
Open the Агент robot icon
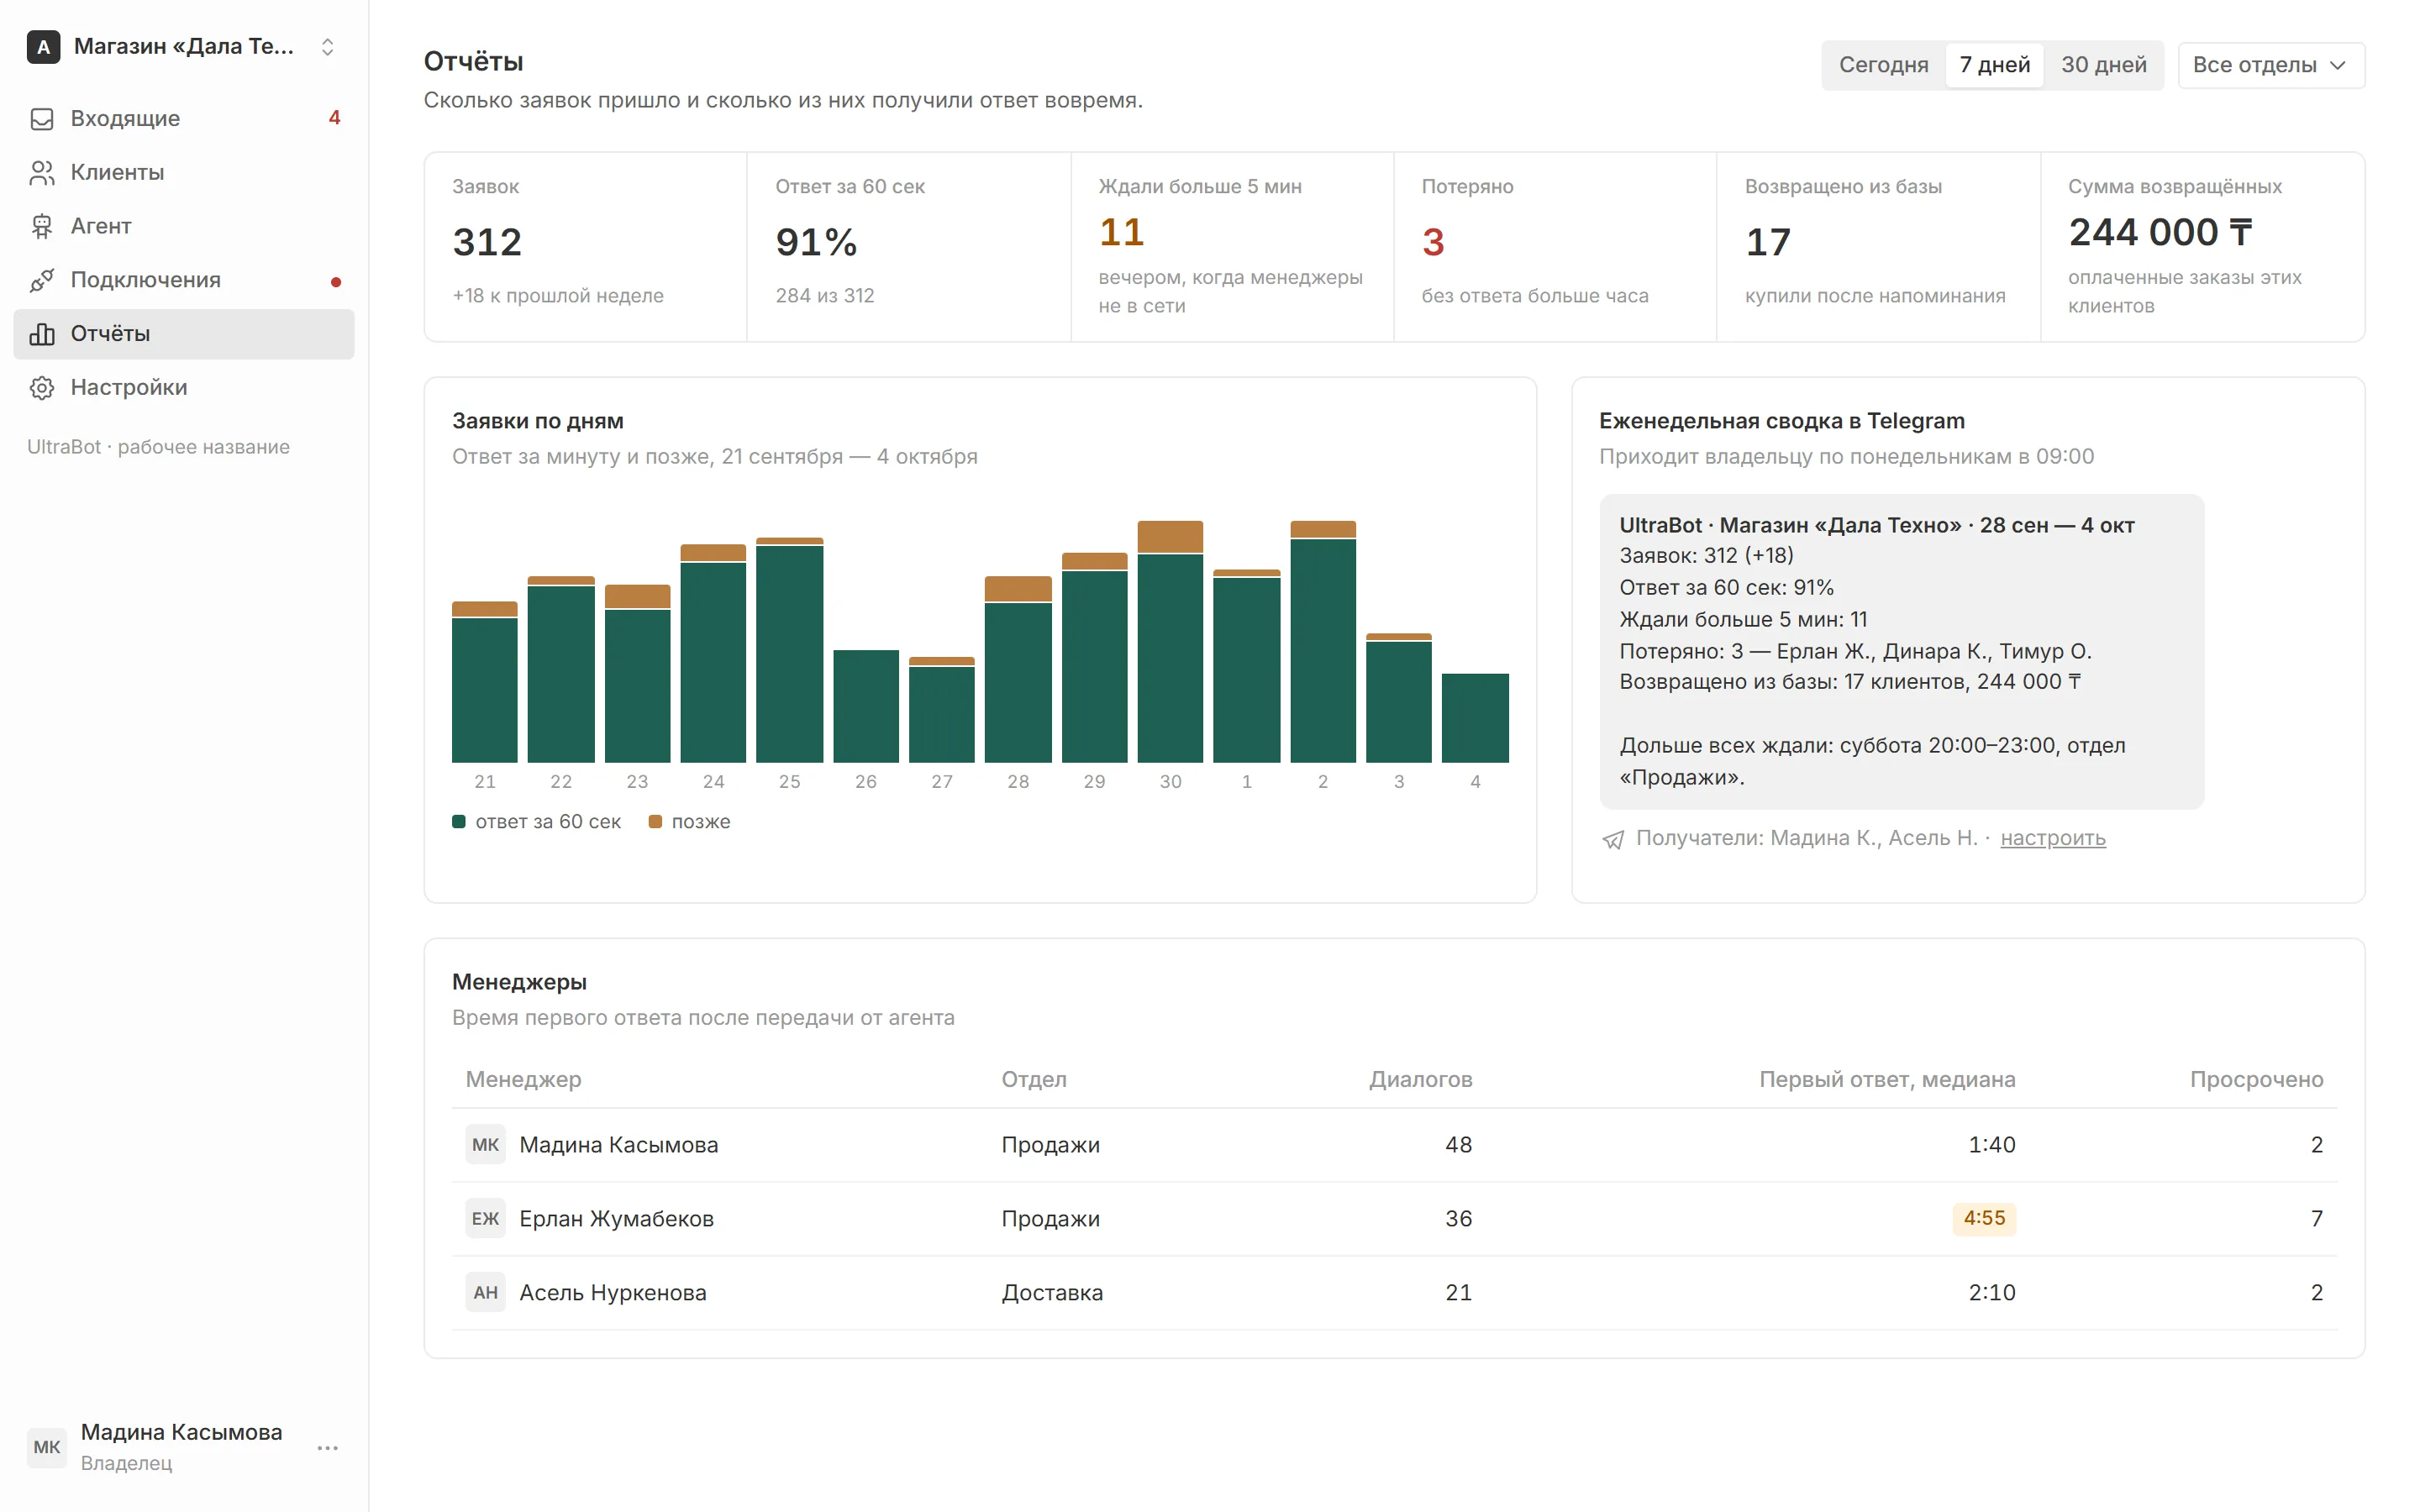coord(42,227)
